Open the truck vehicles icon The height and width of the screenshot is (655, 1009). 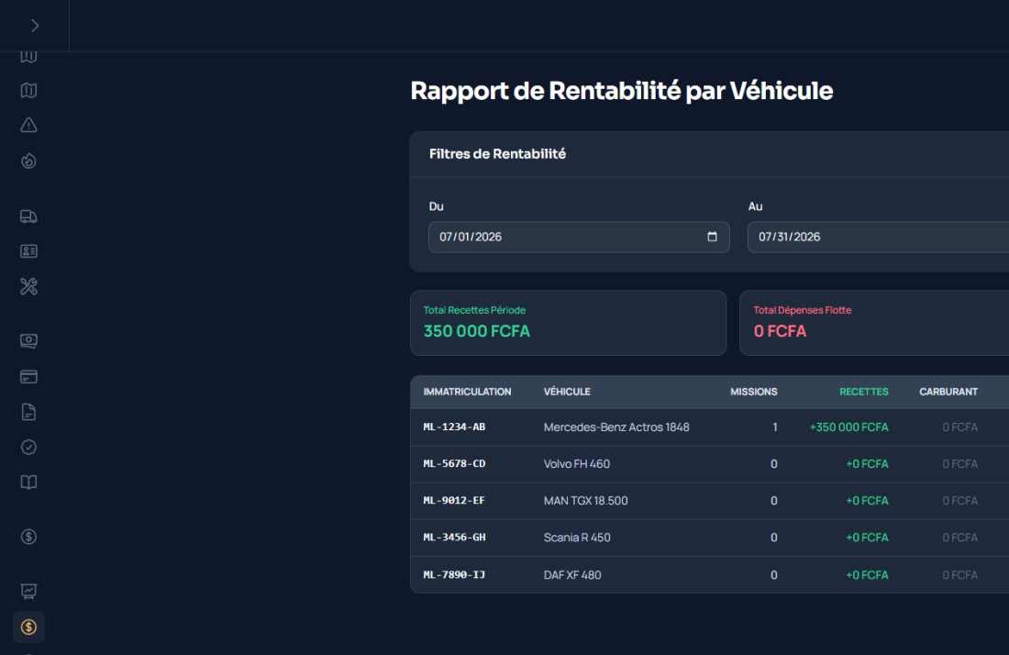click(28, 216)
